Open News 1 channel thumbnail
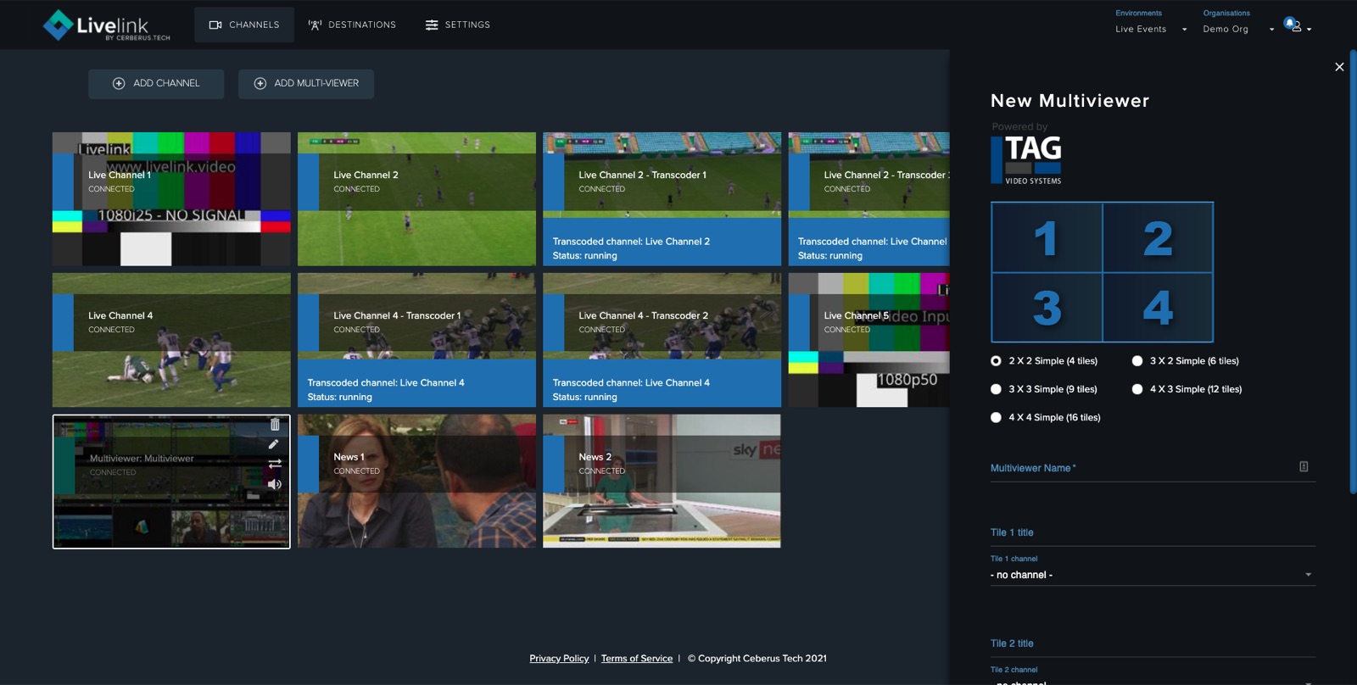This screenshot has height=685, width=1357. [416, 482]
